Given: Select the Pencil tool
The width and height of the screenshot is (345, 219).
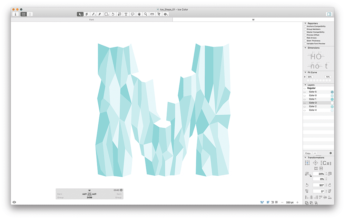Looking at the screenshot, I should 100,14.
